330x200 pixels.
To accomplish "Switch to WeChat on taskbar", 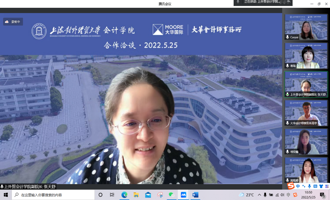I will click(172, 195).
